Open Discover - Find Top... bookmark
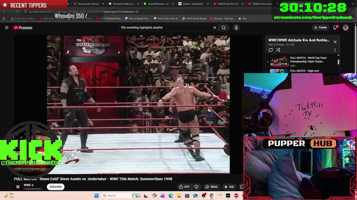This screenshot has height=200, width=357. [222, 18]
